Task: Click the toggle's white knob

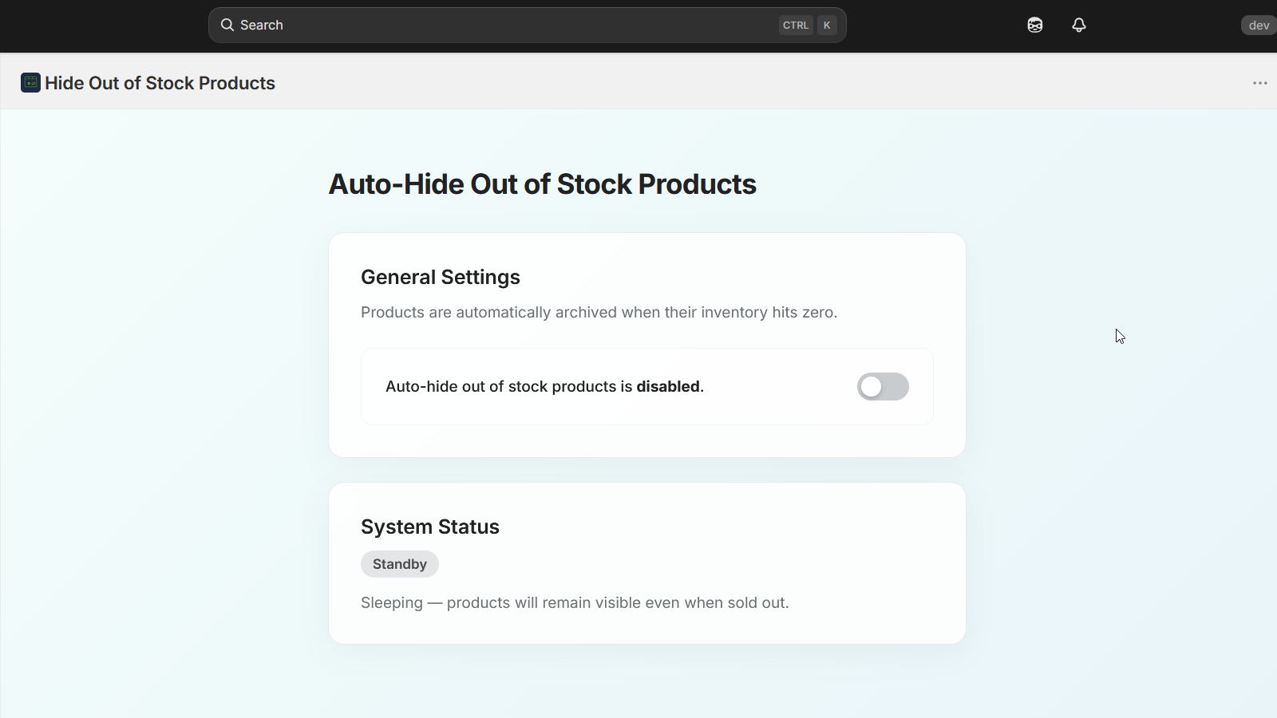Action: (872, 386)
